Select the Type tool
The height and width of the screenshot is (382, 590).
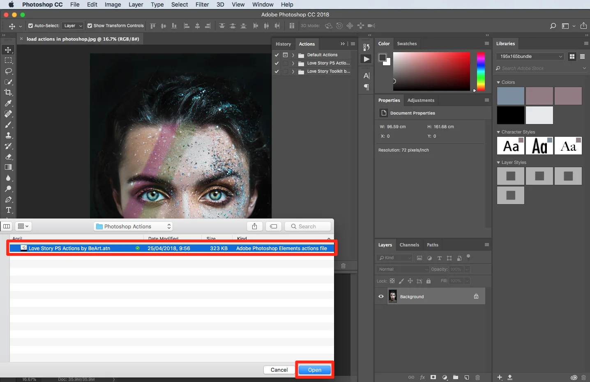[8, 210]
